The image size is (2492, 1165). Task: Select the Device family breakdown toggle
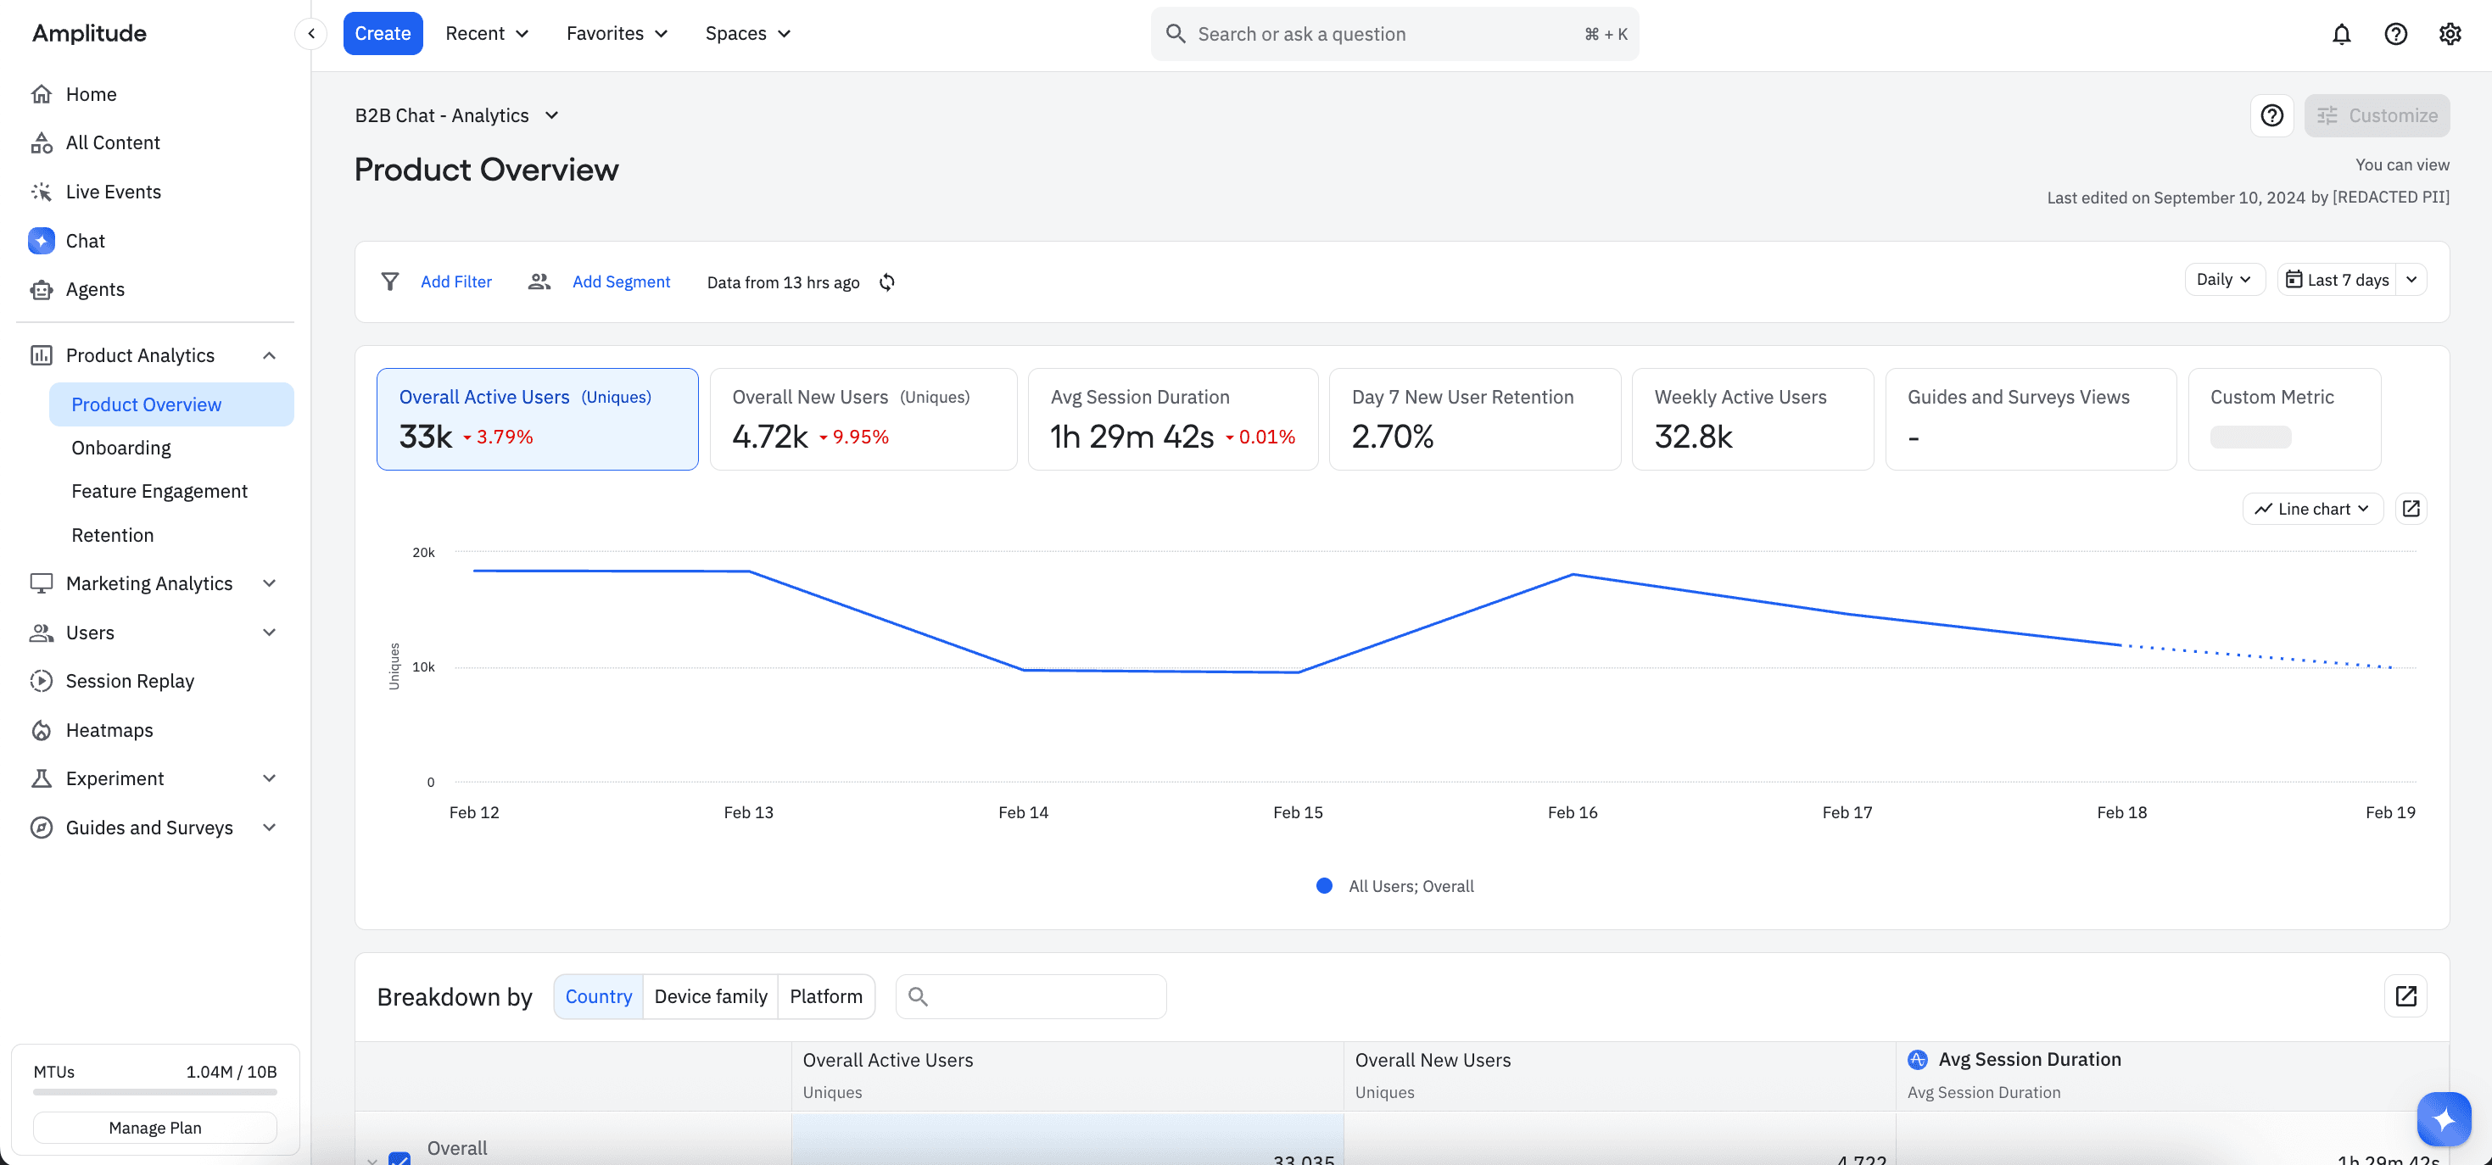click(x=710, y=997)
